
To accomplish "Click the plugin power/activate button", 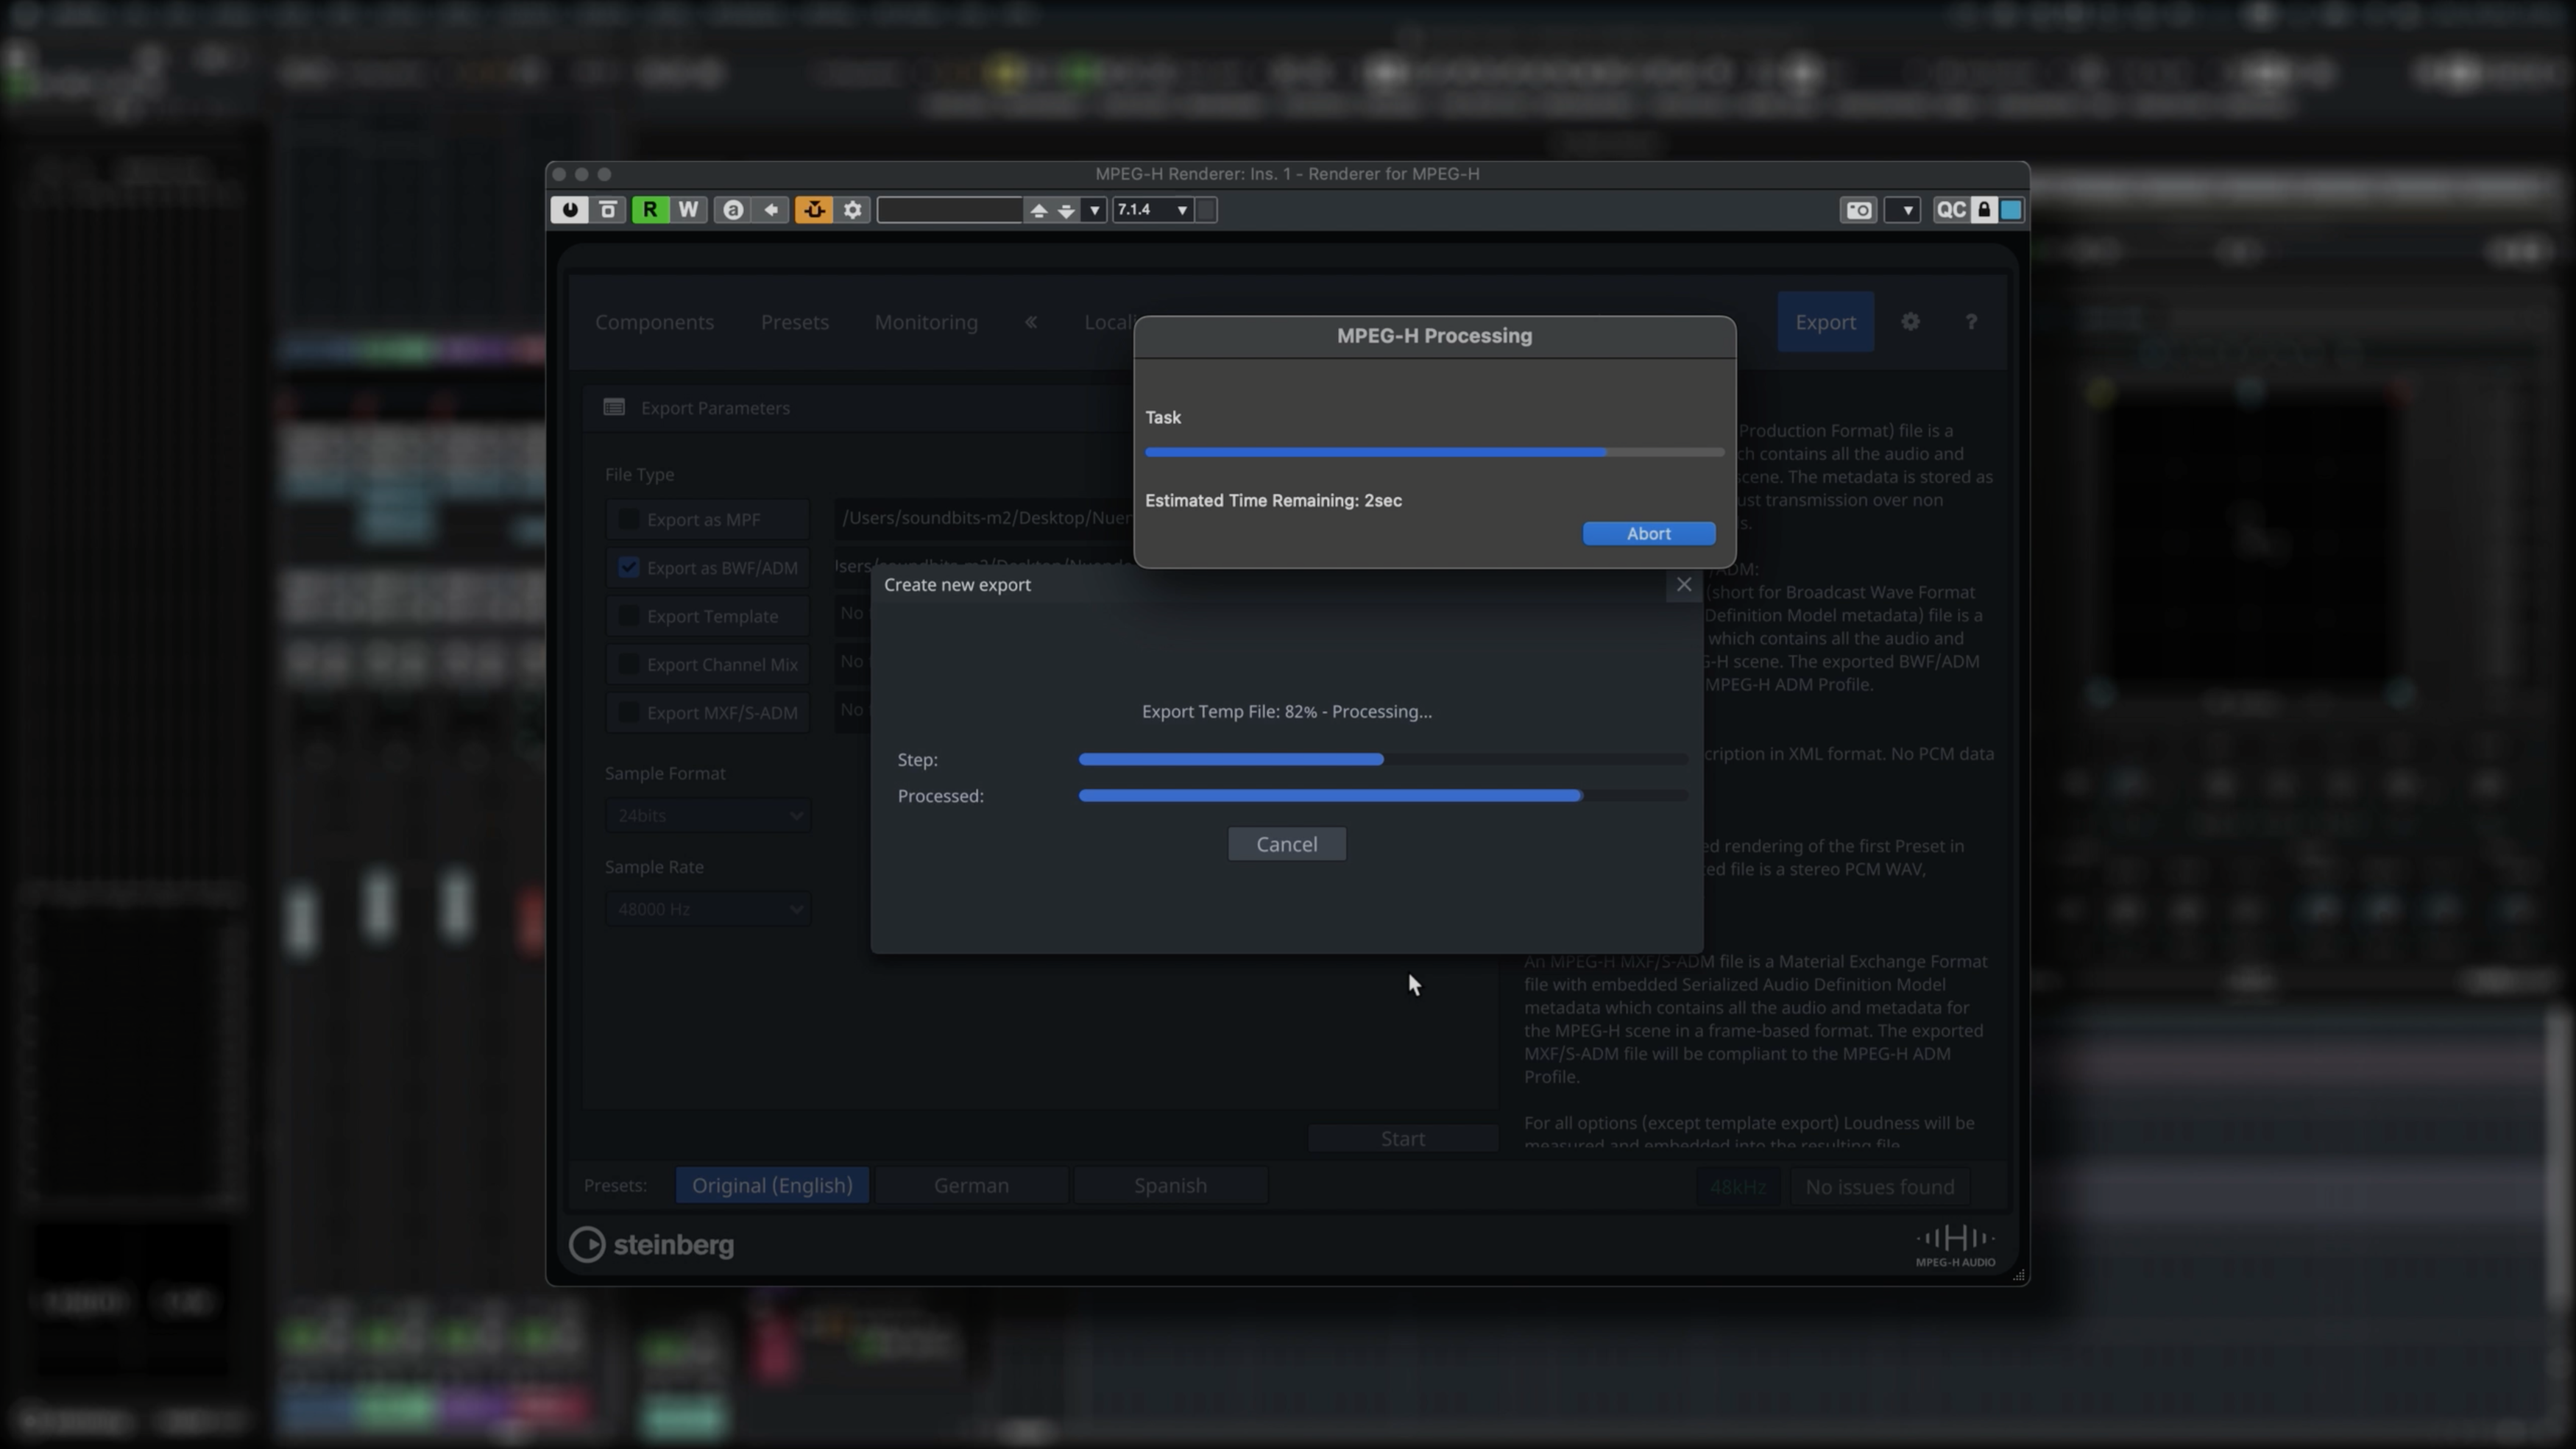I will click(569, 210).
